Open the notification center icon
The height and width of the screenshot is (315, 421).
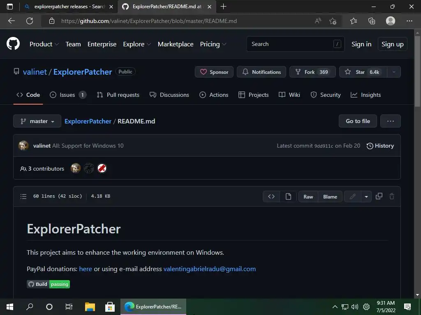[x=407, y=307]
